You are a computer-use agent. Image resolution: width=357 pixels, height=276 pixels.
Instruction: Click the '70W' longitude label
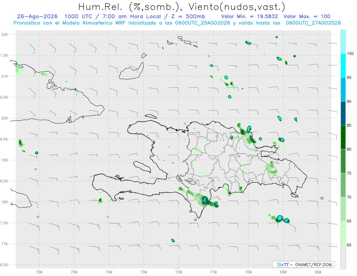tap(248, 272)
